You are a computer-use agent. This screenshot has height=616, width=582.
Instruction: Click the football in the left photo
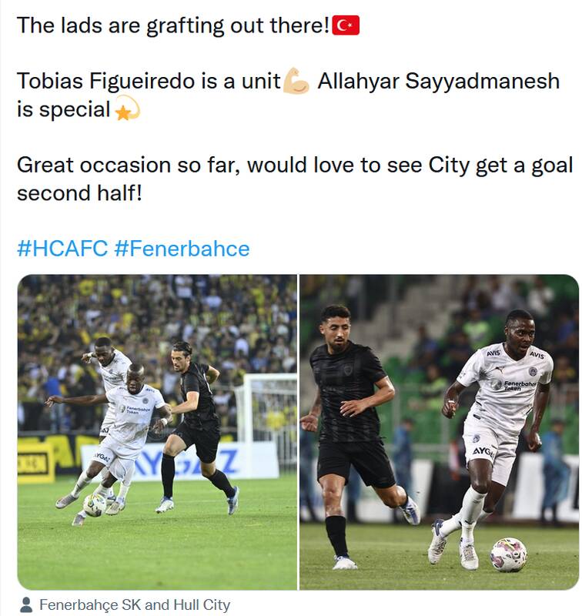pyautogui.click(x=95, y=505)
